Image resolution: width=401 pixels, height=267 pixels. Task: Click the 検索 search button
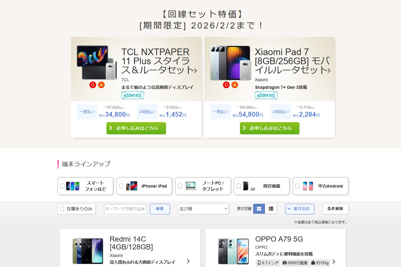coord(160,209)
